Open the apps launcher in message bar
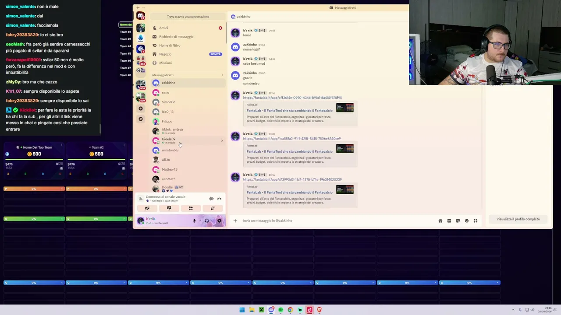561x315 pixels. [476, 220]
